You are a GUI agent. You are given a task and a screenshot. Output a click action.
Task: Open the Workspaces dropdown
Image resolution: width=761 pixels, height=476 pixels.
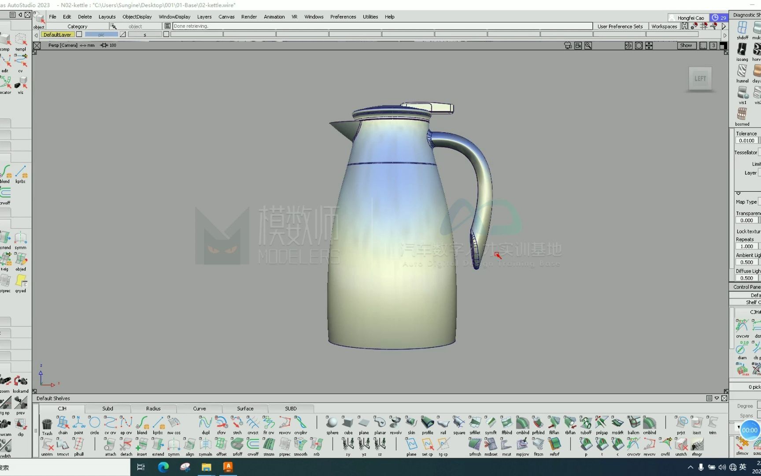coord(664,26)
